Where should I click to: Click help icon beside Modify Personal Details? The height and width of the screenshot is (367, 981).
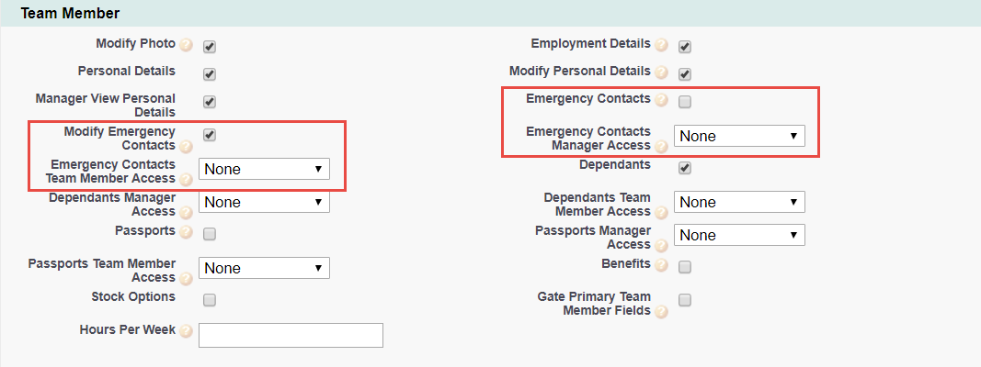661,72
